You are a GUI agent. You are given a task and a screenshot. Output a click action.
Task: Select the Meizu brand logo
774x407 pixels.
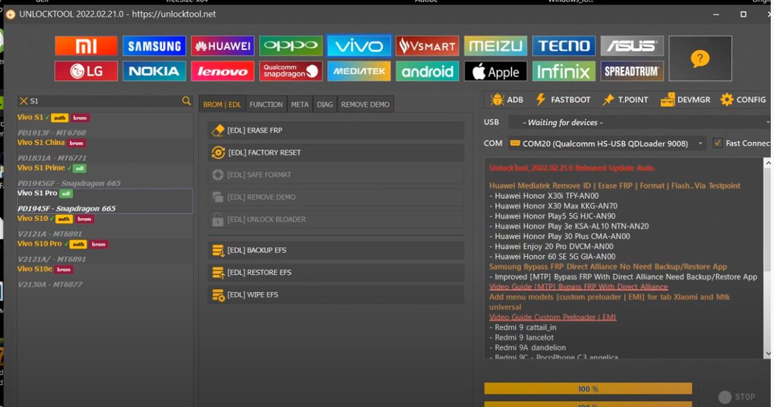495,46
